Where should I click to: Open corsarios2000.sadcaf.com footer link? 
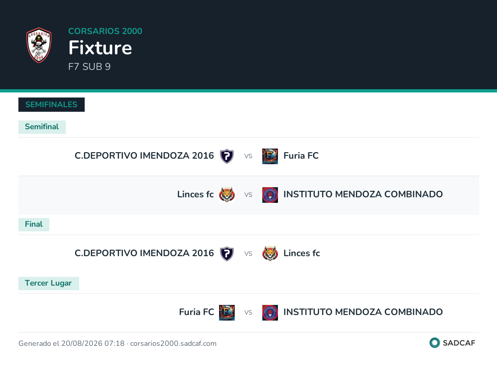pos(173,344)
